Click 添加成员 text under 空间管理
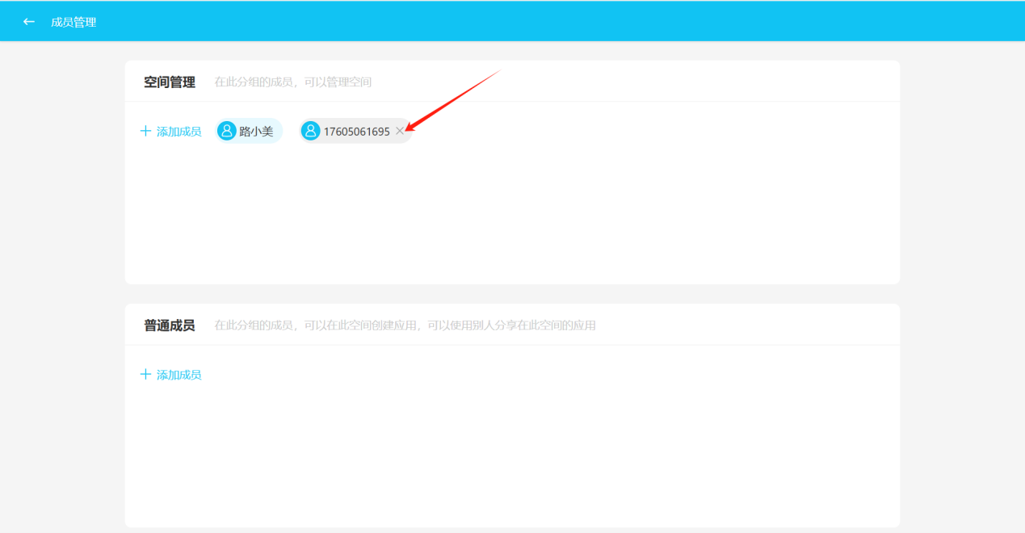This screenshot has height=533, width=1025. [x=179, y=132]
